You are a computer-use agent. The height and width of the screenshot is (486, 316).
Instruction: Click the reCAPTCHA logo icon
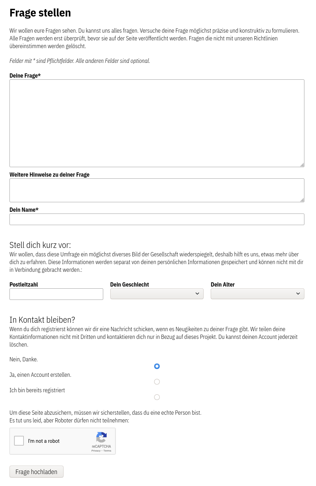[x=101, y=438]
